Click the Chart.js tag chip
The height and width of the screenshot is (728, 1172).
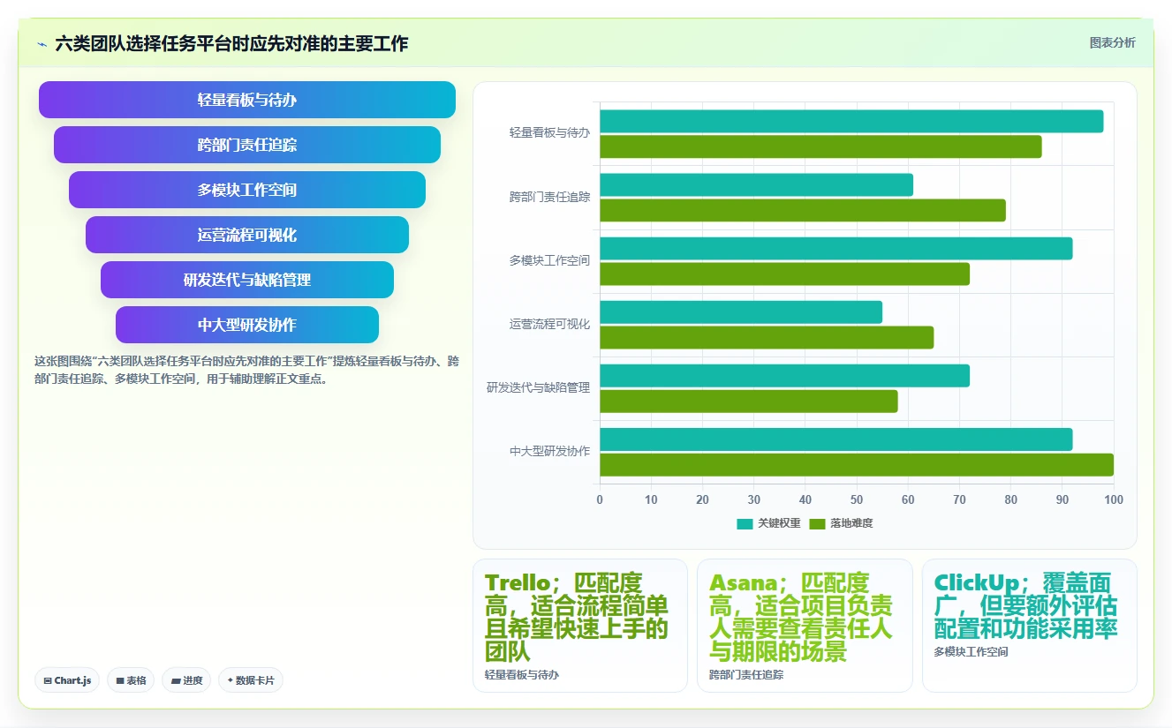67,680
